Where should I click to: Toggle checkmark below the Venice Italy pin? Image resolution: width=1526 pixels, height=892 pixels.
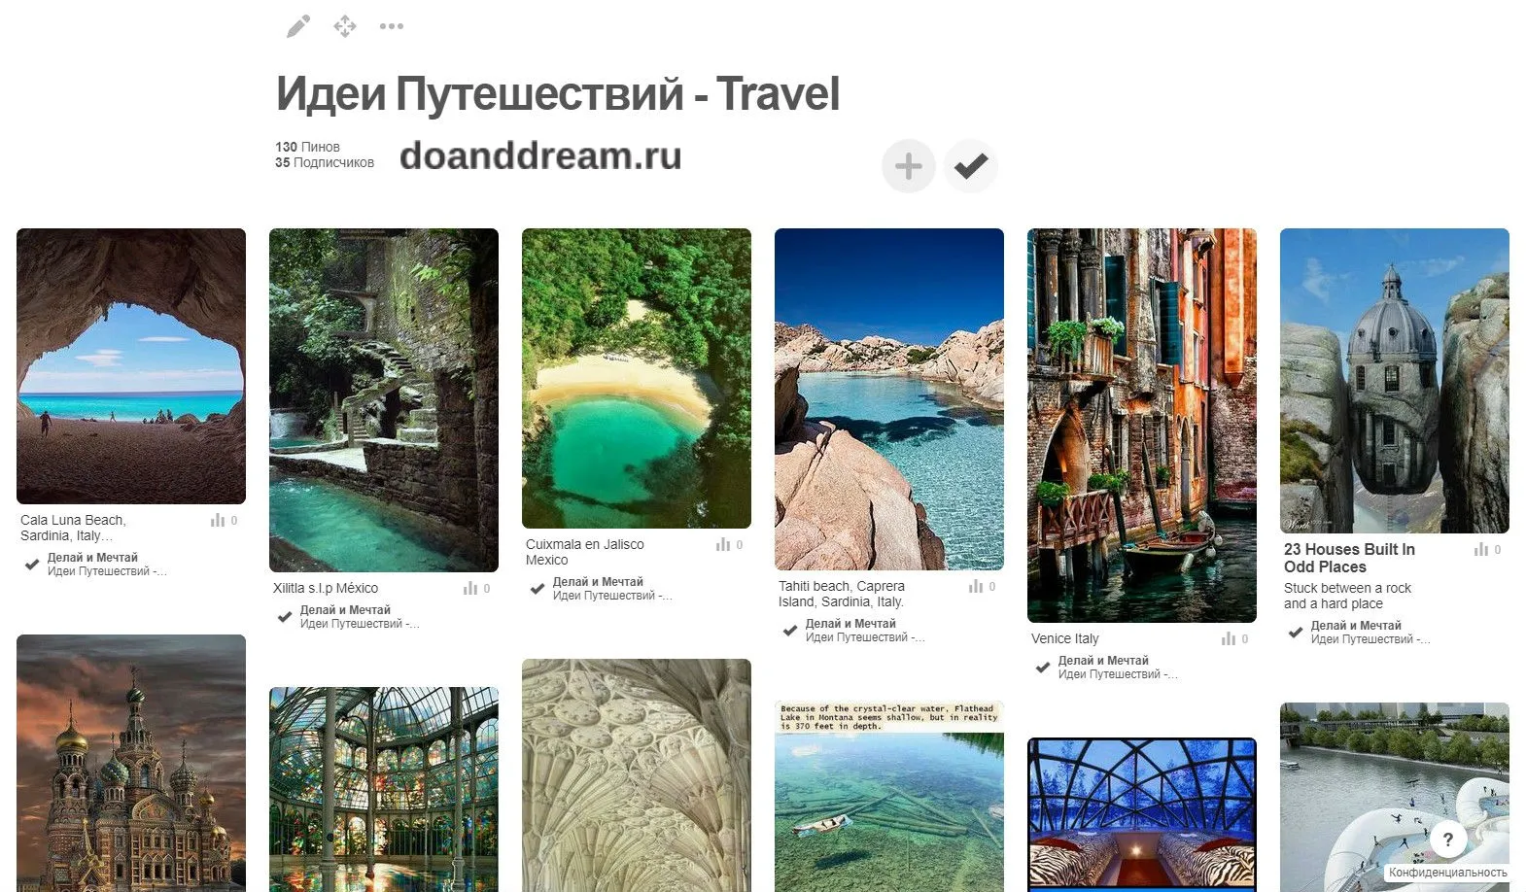click(1043, 668)
